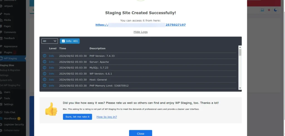Open the How to log in? link
The width and height of the screenshot is (285, 136).
[x=107, y=117]
